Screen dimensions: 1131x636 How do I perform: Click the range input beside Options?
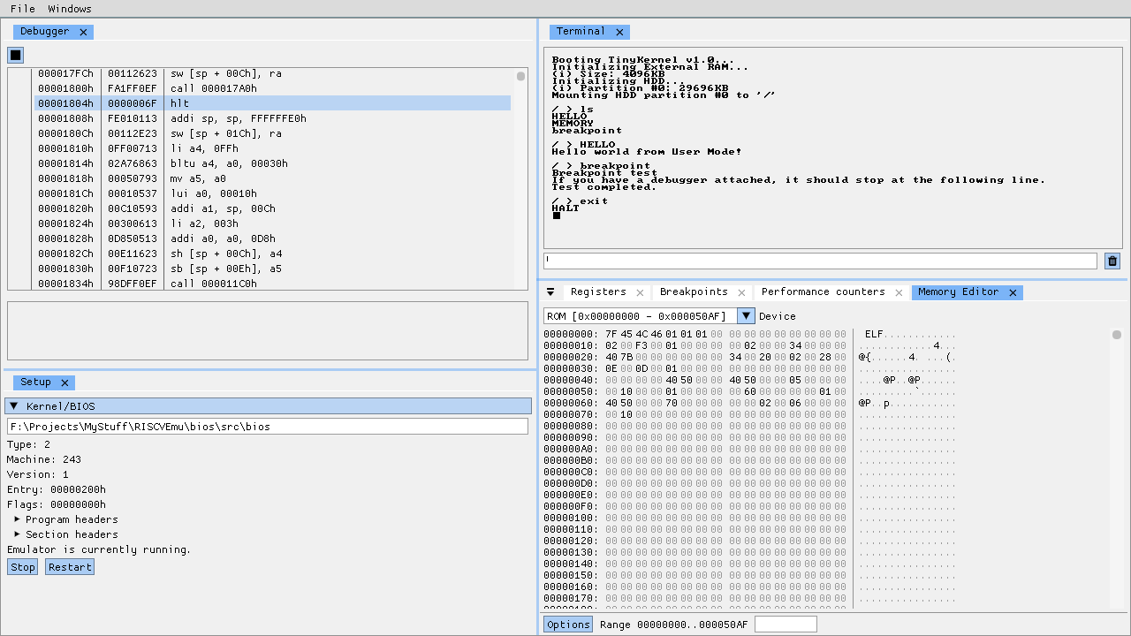785,624
